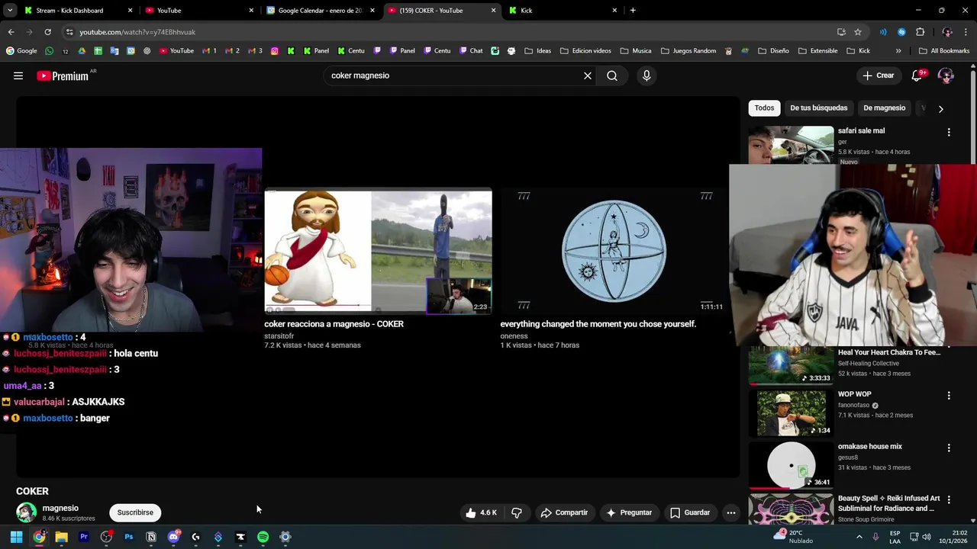Open the 'Google' bookmark
The width and height of the screenshot is (977, 549).
(x=21, y=51)
